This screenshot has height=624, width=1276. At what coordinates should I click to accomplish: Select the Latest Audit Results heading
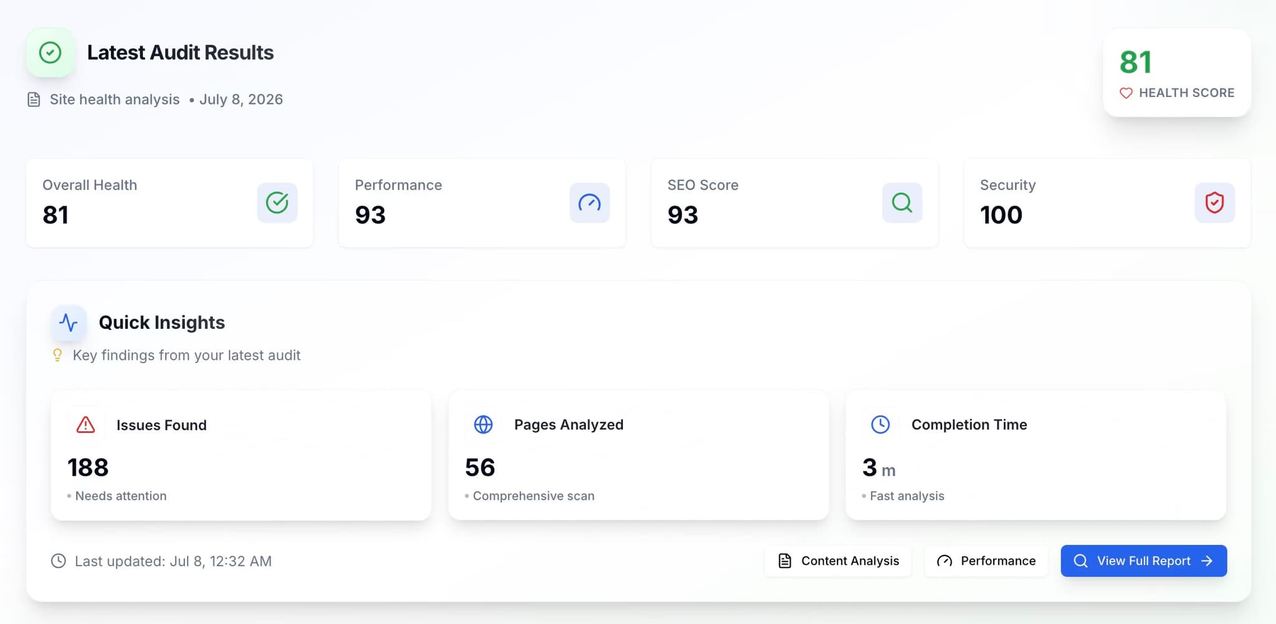180,52
